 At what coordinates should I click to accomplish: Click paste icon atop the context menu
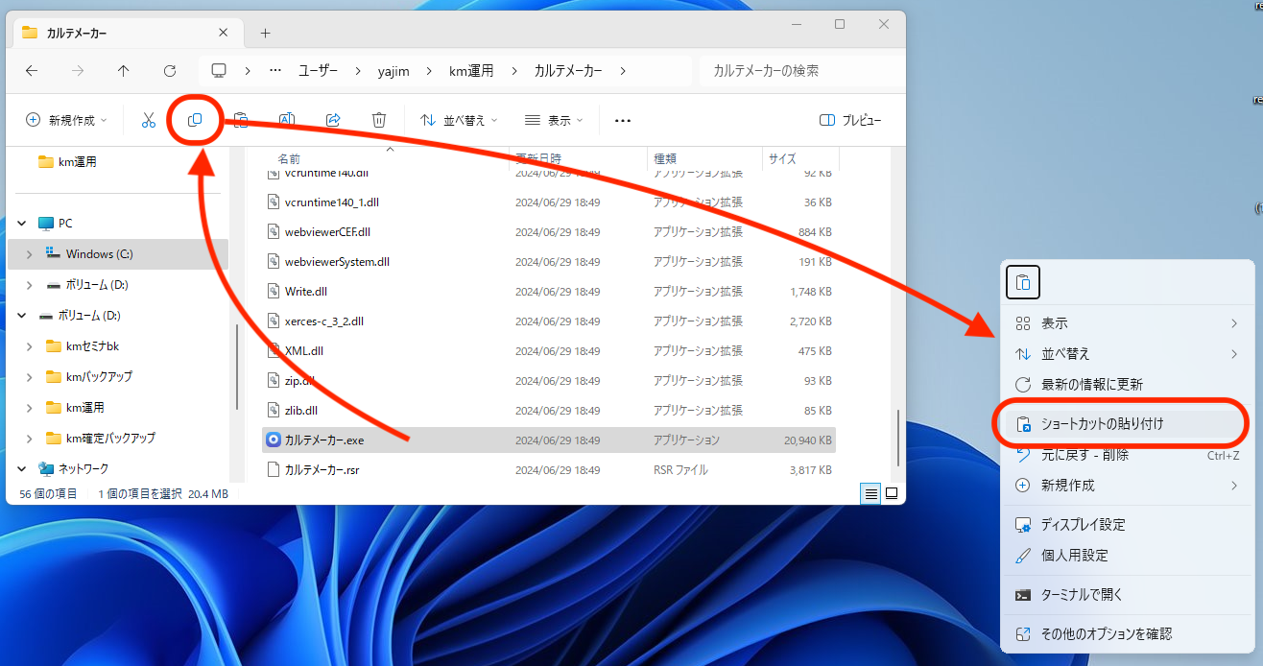1023,282
